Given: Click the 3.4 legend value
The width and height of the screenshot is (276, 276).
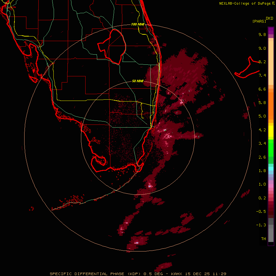Looking at the screenshot, I should click(x=262, y=144).
